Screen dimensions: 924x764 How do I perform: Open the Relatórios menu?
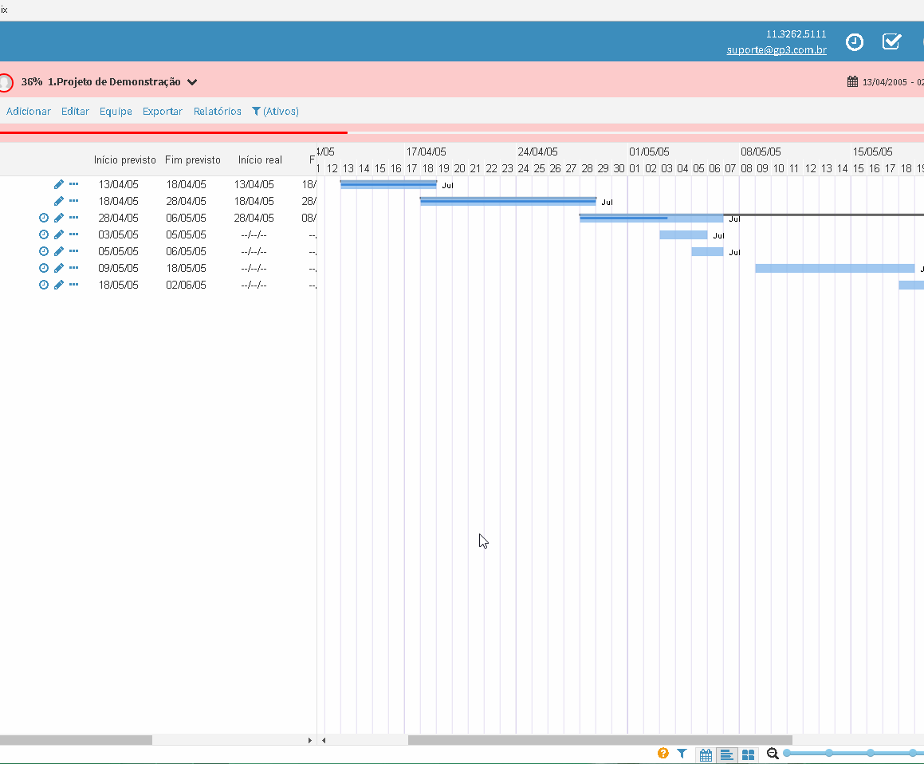coord(218,112)
